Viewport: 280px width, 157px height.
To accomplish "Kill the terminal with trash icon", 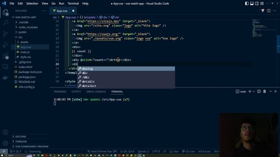I will [264, 92].
